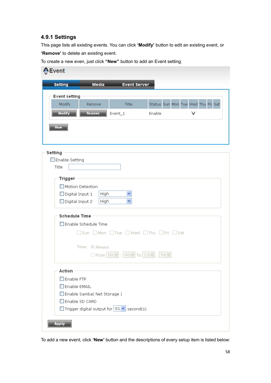Click the Wed checkmark for Event_1
271x383 pixels.
click(x=193, y=113)
